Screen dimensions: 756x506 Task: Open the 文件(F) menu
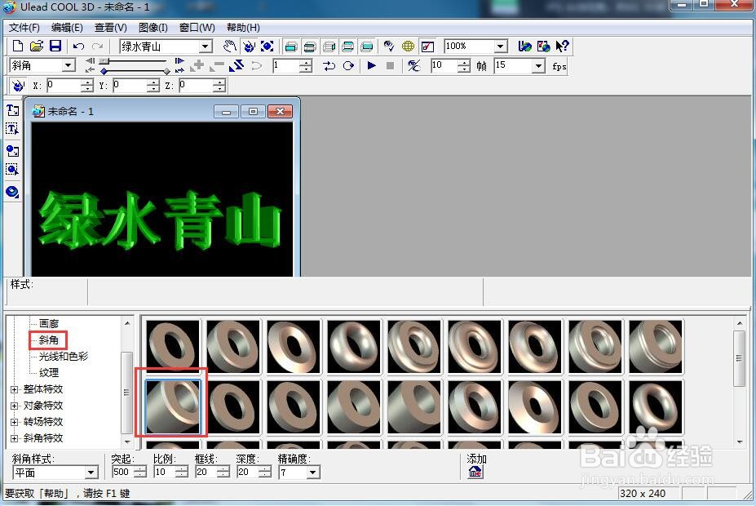[24, 28]
